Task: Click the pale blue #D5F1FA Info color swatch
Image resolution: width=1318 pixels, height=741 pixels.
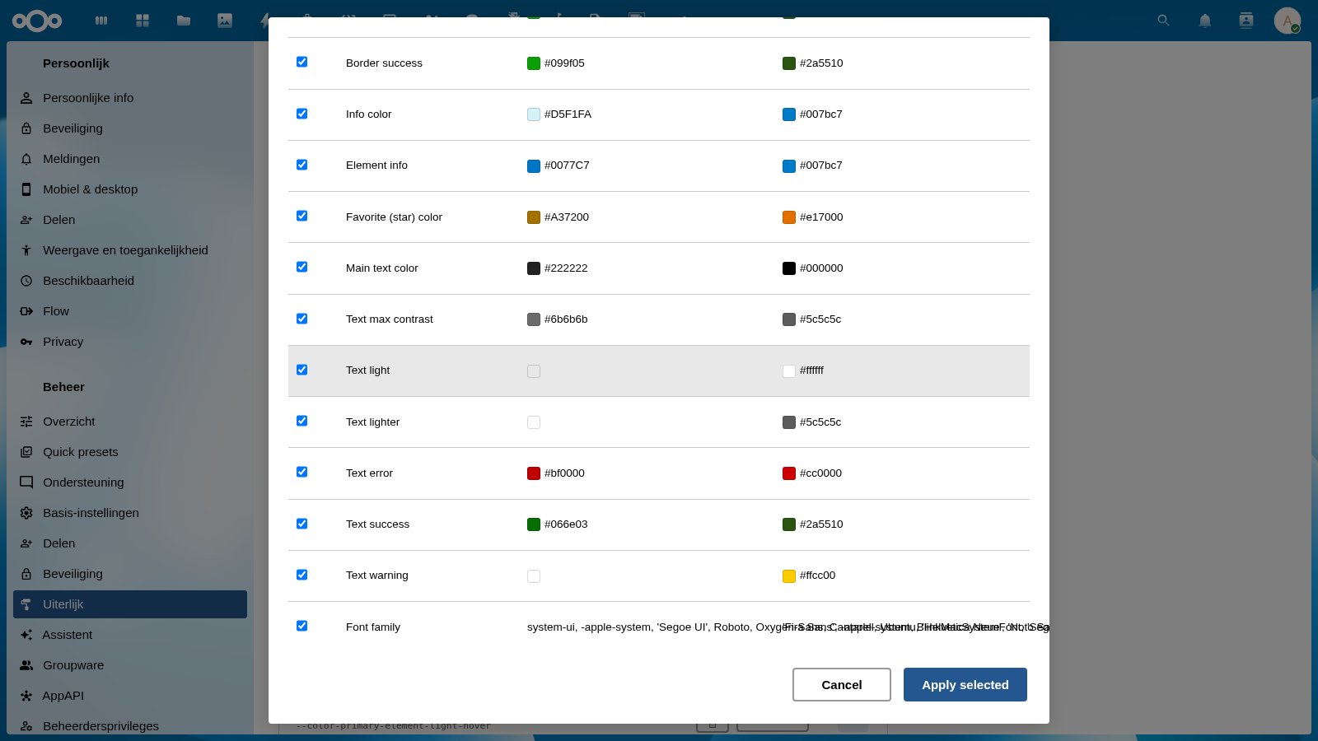Action: coord(534,114)
